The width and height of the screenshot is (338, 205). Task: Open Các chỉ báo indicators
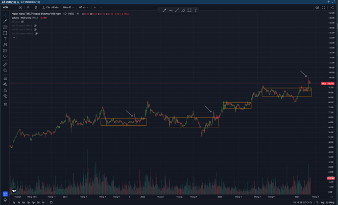point(50,7)
